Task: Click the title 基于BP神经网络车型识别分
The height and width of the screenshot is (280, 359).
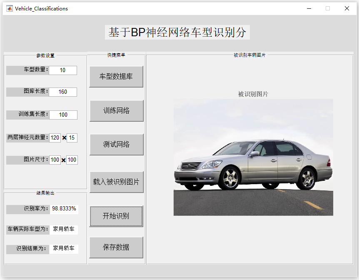Action: 177,32
